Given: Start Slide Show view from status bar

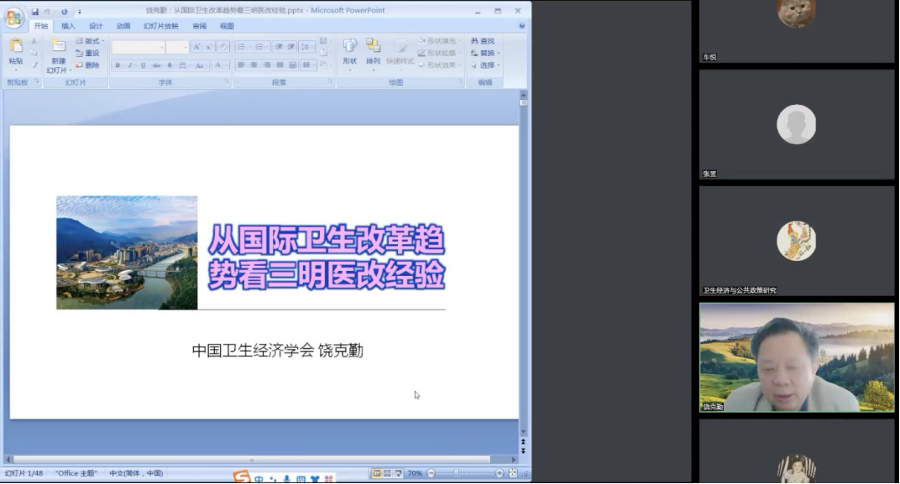Looking at the screenshot, I should point(398,473).
